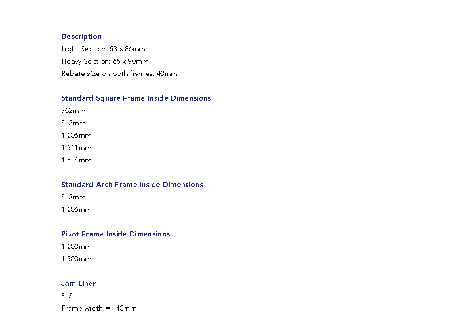Click the "Description" heading
Image resolution: width=454 pixels, height=316 pixels.
(x=81, y=37)
